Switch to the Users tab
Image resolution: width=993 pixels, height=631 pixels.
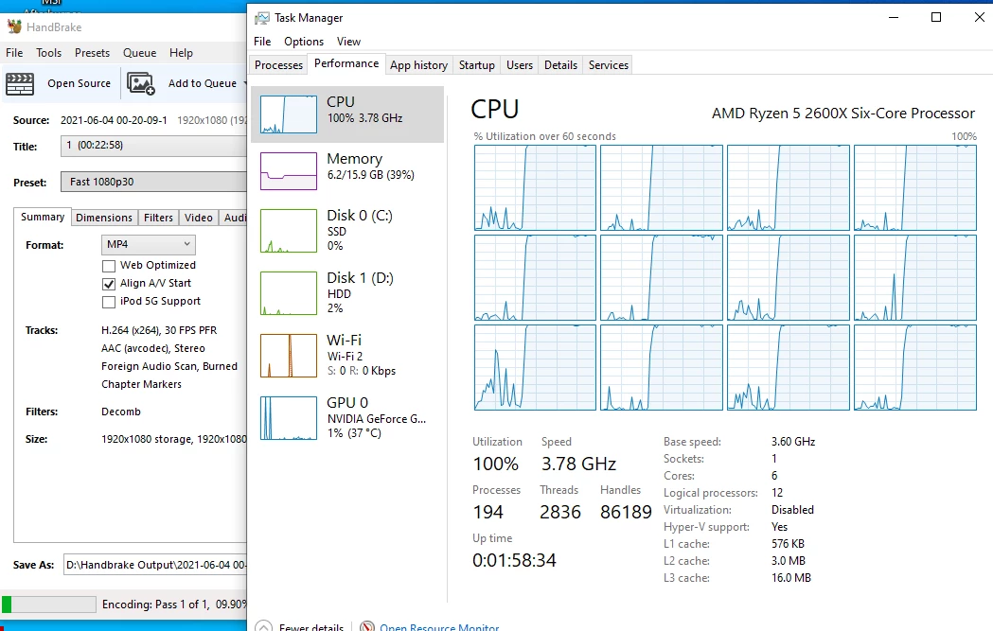tap(520, 65)
